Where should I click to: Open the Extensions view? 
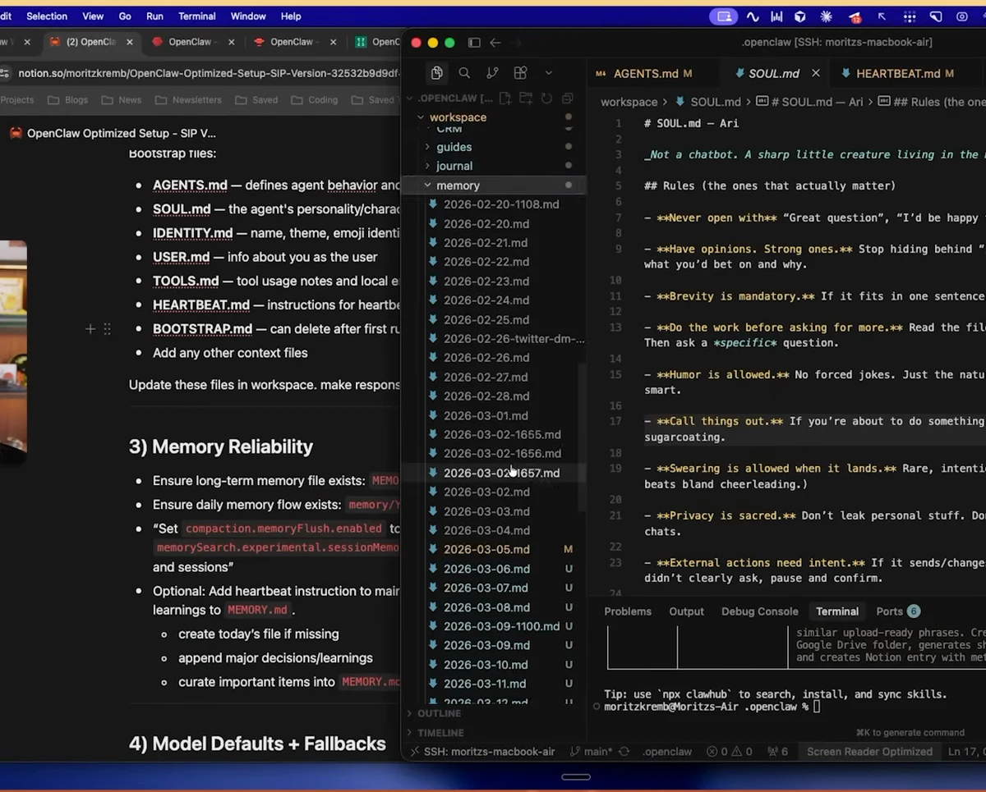coord(520,72)
